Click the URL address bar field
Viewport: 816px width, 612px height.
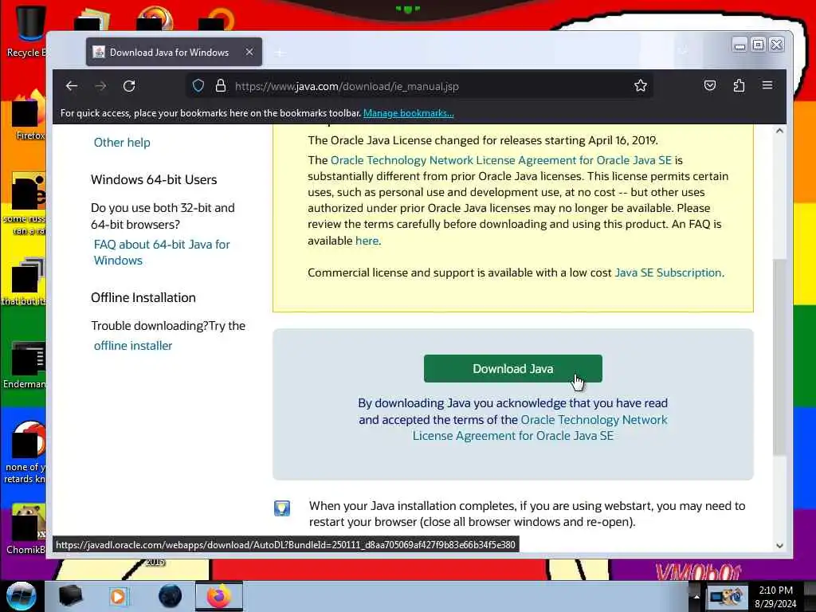click(x=419, y=86)
